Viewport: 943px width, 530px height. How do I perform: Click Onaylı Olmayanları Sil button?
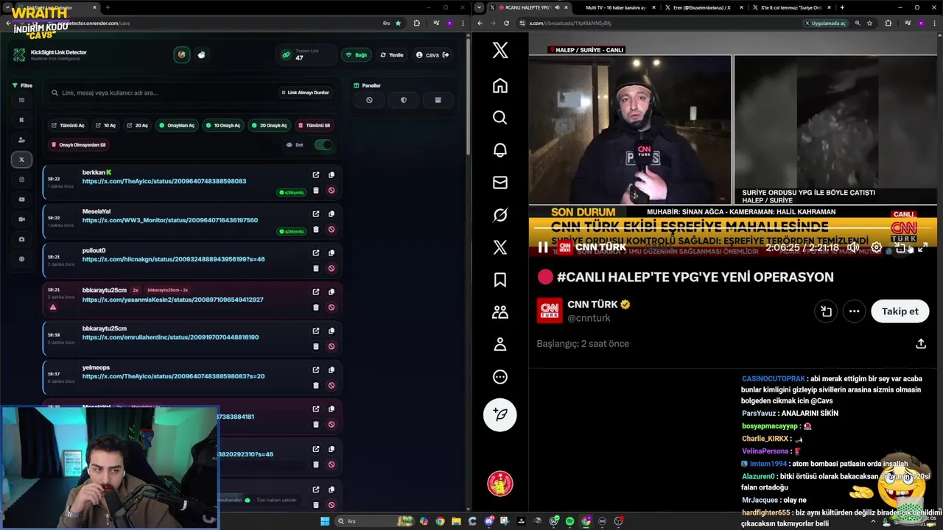[79, 144]
